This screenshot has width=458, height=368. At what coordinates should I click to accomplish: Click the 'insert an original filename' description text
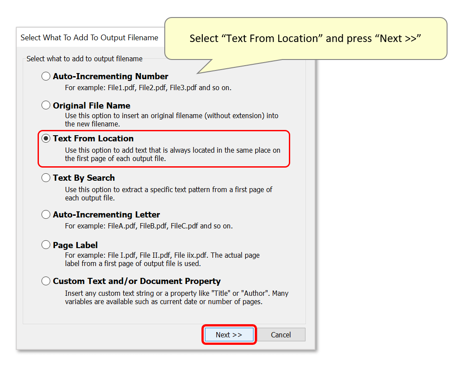click(171, 119)
